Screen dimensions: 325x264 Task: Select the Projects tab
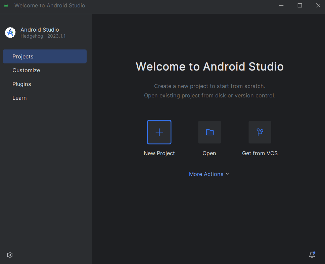(x=45, y=56)
